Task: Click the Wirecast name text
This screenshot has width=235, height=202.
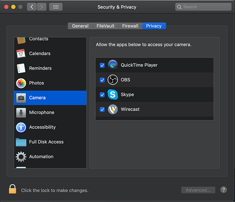Action: 130,109
